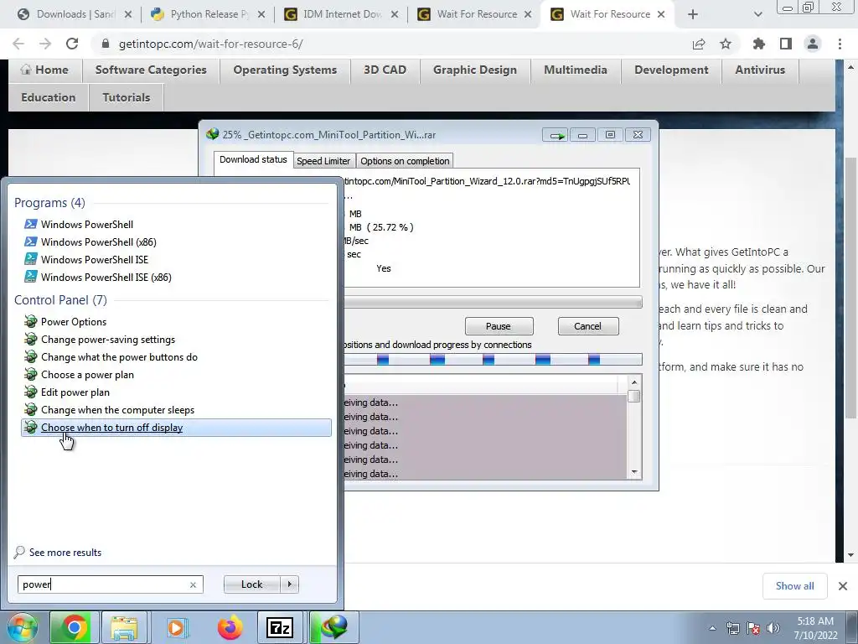The width and height of the screenshot is (858, 644).
Task: Open Chrome profile avatar
Action: 813,44
